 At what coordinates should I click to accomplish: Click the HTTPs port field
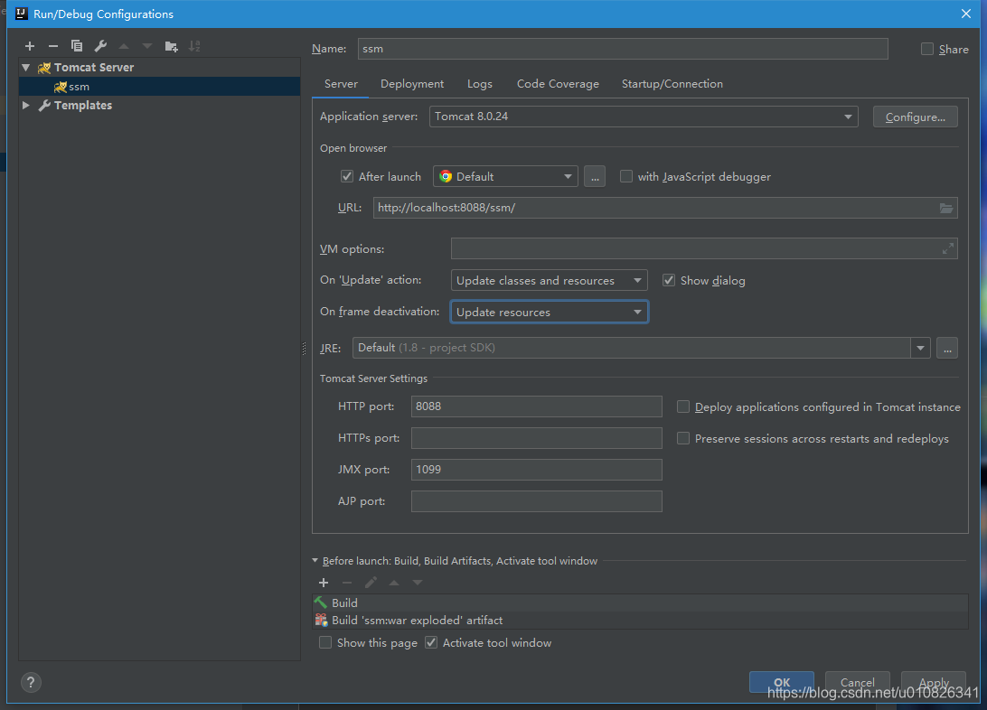pos(536,438)
